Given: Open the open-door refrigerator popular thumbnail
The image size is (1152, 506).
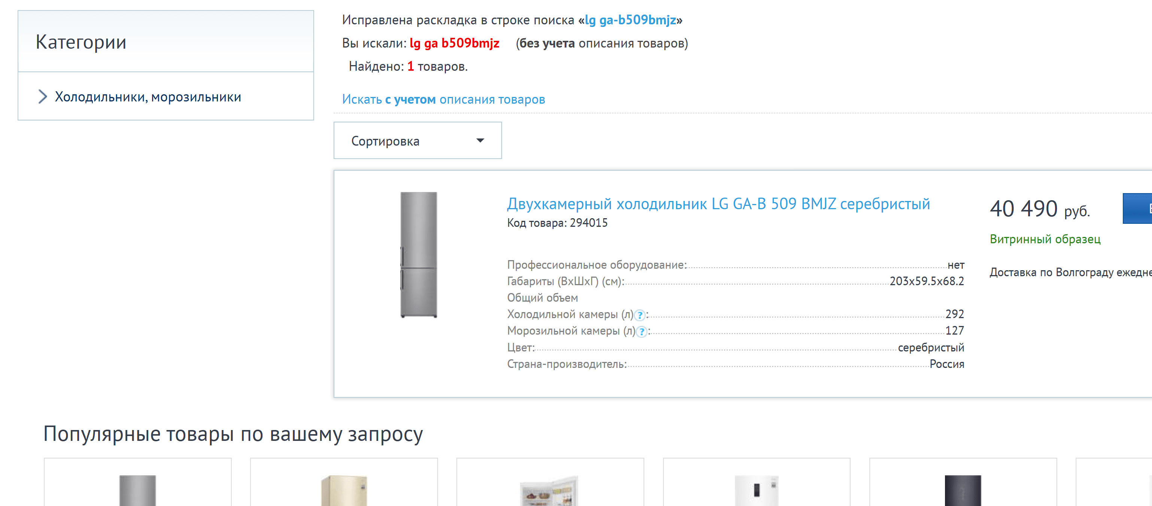Looking at the screenshot, I should tap(550, 491).
